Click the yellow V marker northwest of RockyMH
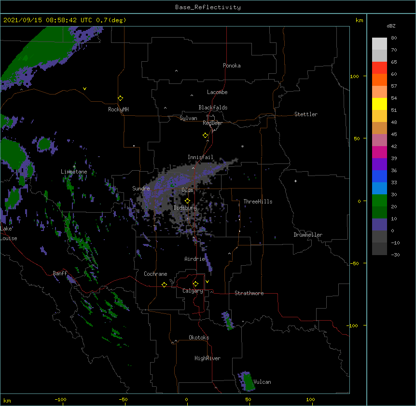This screenshot has width=416, height=406. point(84,89)
